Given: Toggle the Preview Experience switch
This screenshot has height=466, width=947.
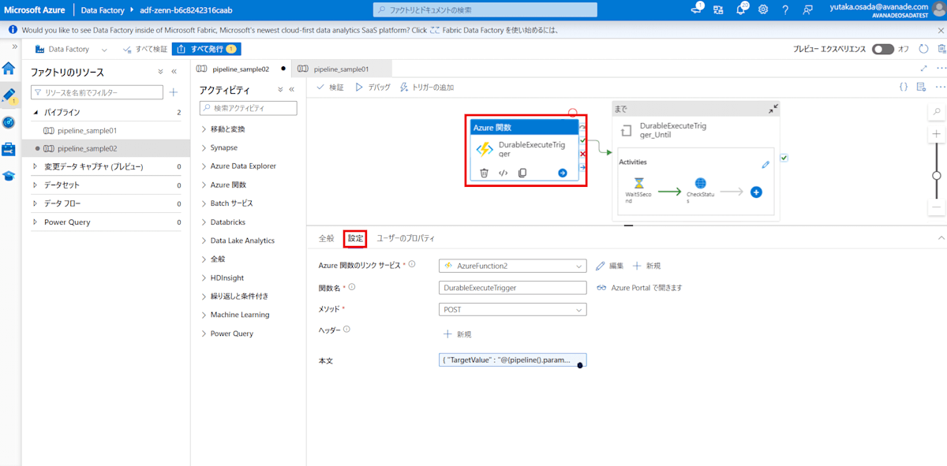Looking at the screenshot, I should tap(882, 49).
